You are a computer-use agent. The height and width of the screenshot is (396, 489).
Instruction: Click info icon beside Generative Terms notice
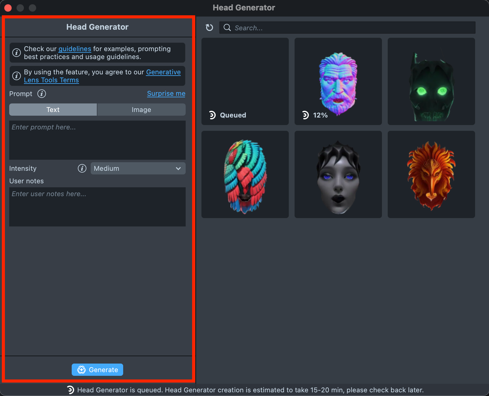click(x=16, y=76)
